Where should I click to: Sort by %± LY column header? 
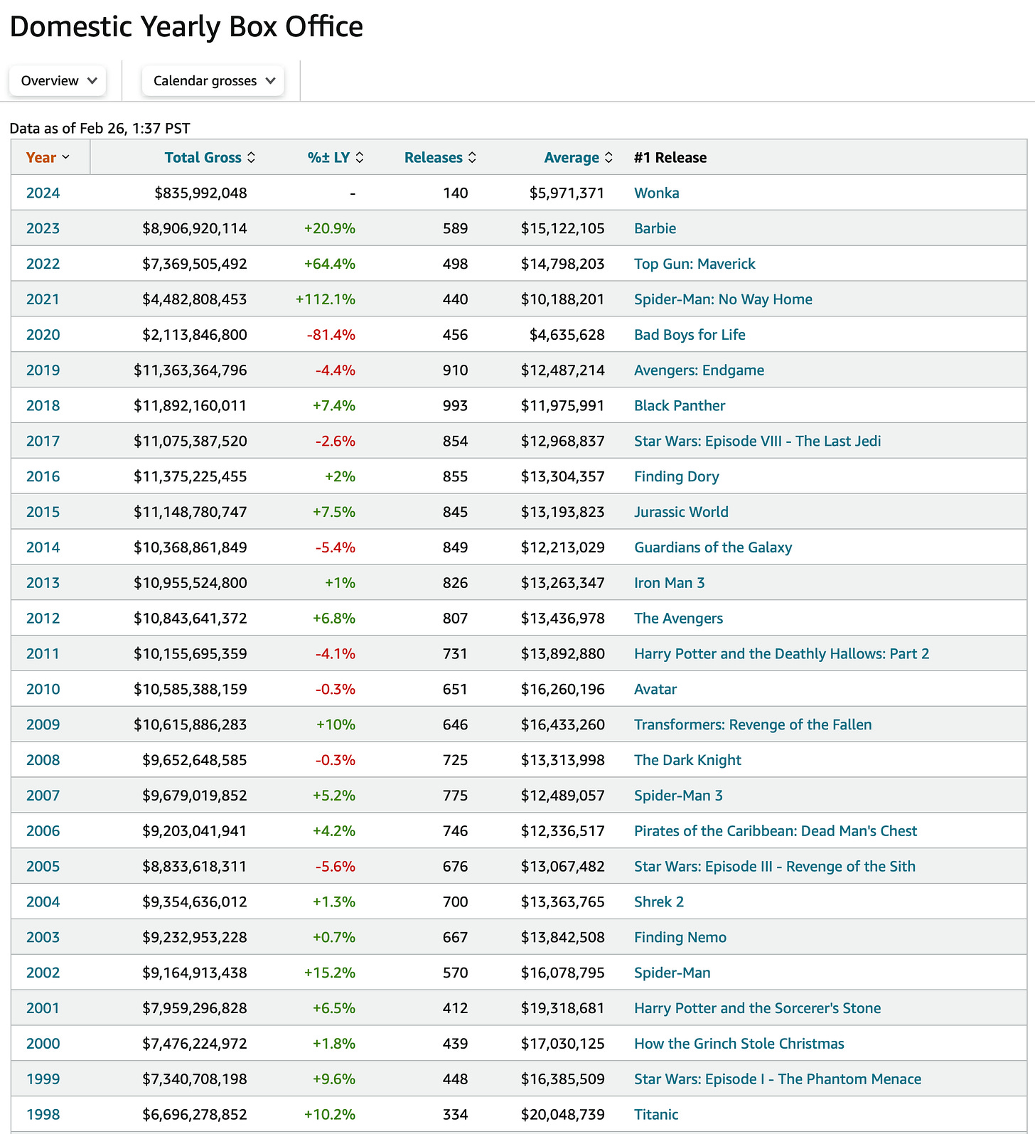pyautogui.click(x=336, y=158)
